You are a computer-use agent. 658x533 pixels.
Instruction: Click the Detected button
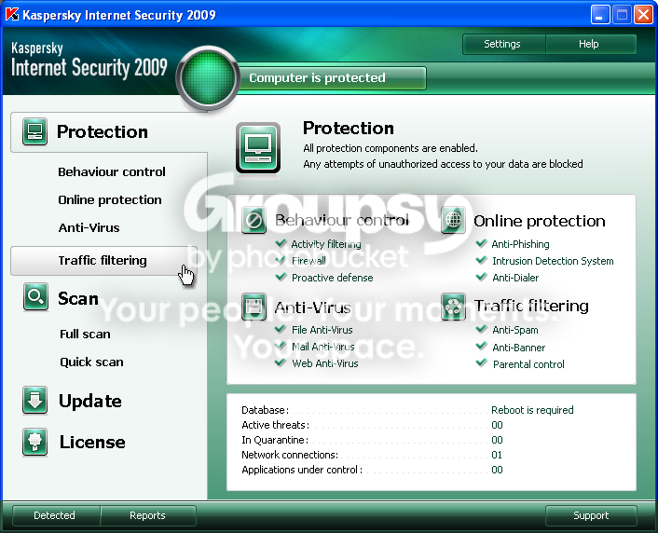(x=56, y=515)
